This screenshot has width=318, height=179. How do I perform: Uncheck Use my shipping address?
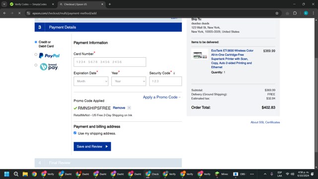click(x=75, y=133)
